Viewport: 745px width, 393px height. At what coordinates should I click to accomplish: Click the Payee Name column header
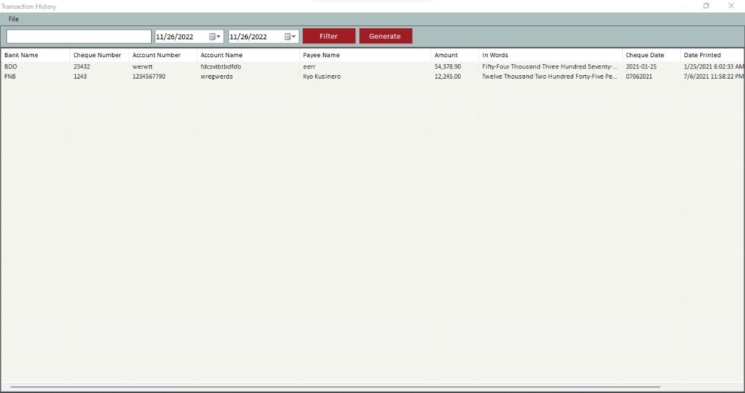(x=366, y=55)
